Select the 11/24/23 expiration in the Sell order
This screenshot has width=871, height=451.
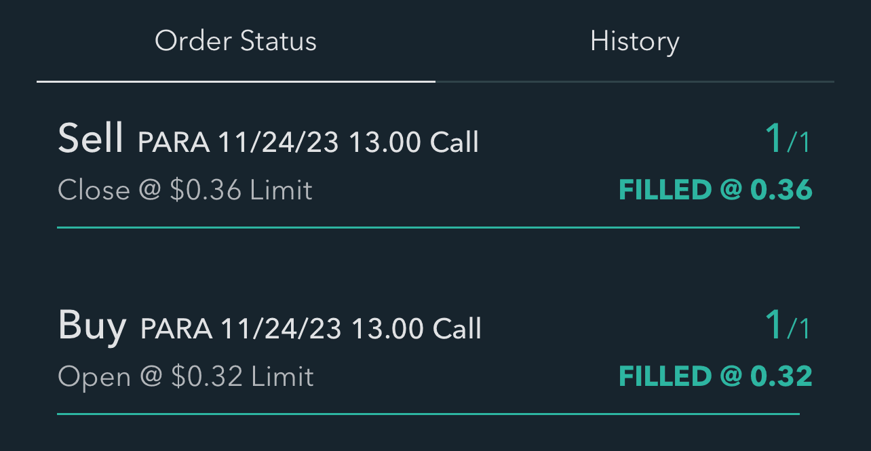(279, 142)
